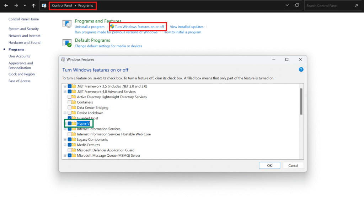Viewport: 364px width, 197px height.
Task: Open Appearance and Personalization category
Action: (x=21, y=65)
